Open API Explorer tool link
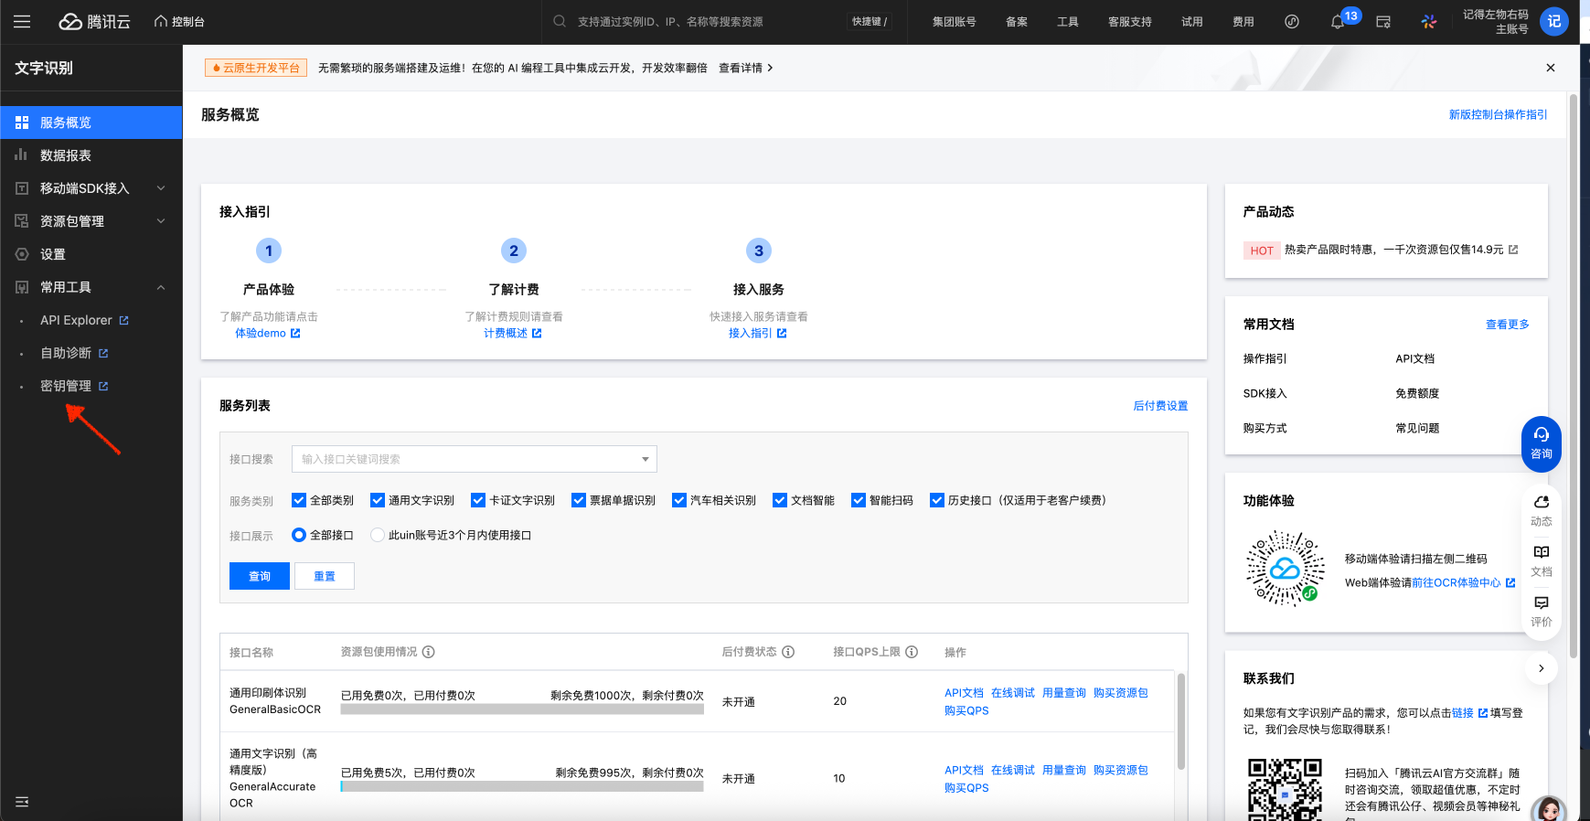Screen dimensions: 1590x821 point(84,320)
